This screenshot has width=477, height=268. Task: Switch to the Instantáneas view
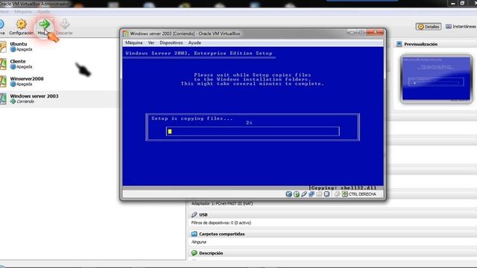click(x=461, y=27)
